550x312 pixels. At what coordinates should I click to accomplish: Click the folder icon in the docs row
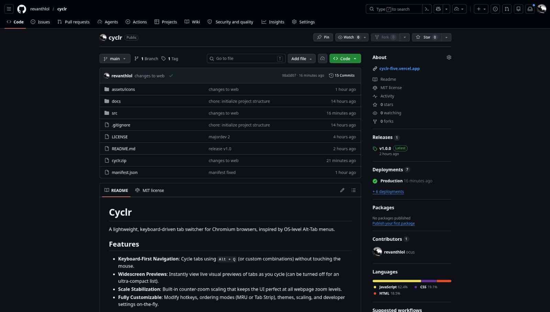(x=107, y=101)
